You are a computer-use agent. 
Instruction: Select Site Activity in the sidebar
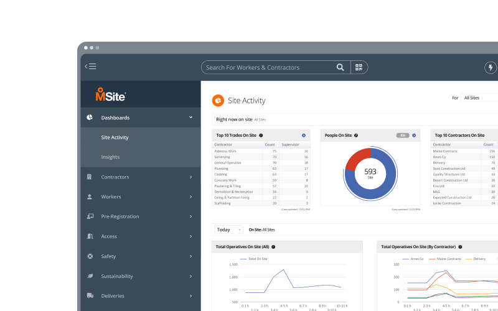[x=115, y=137]
